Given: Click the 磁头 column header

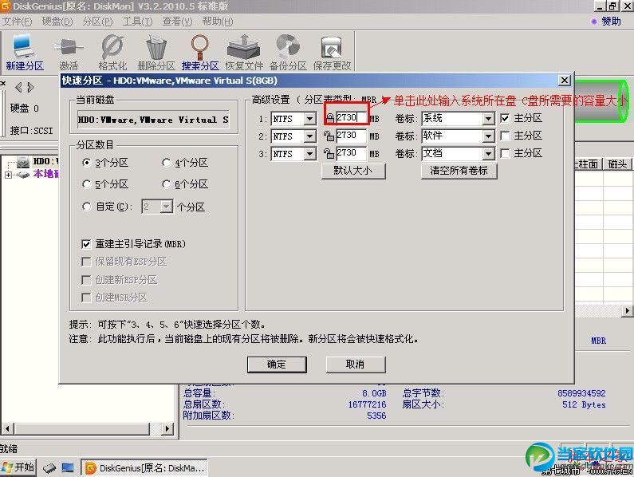Looking at the screenshot, I should tap(617, 164).
